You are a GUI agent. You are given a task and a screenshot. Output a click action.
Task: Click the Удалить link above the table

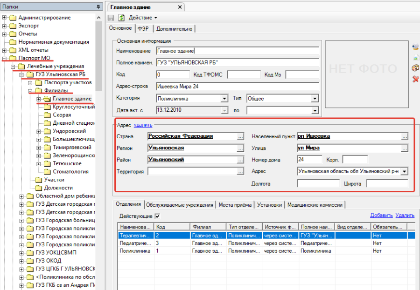coord(405,215)
